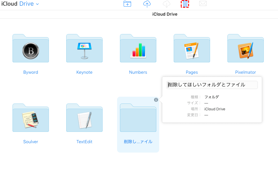Open the Pages folder icon
Image resolution: width=278 pixels, height=188 pixels.
tap(192, 48)
